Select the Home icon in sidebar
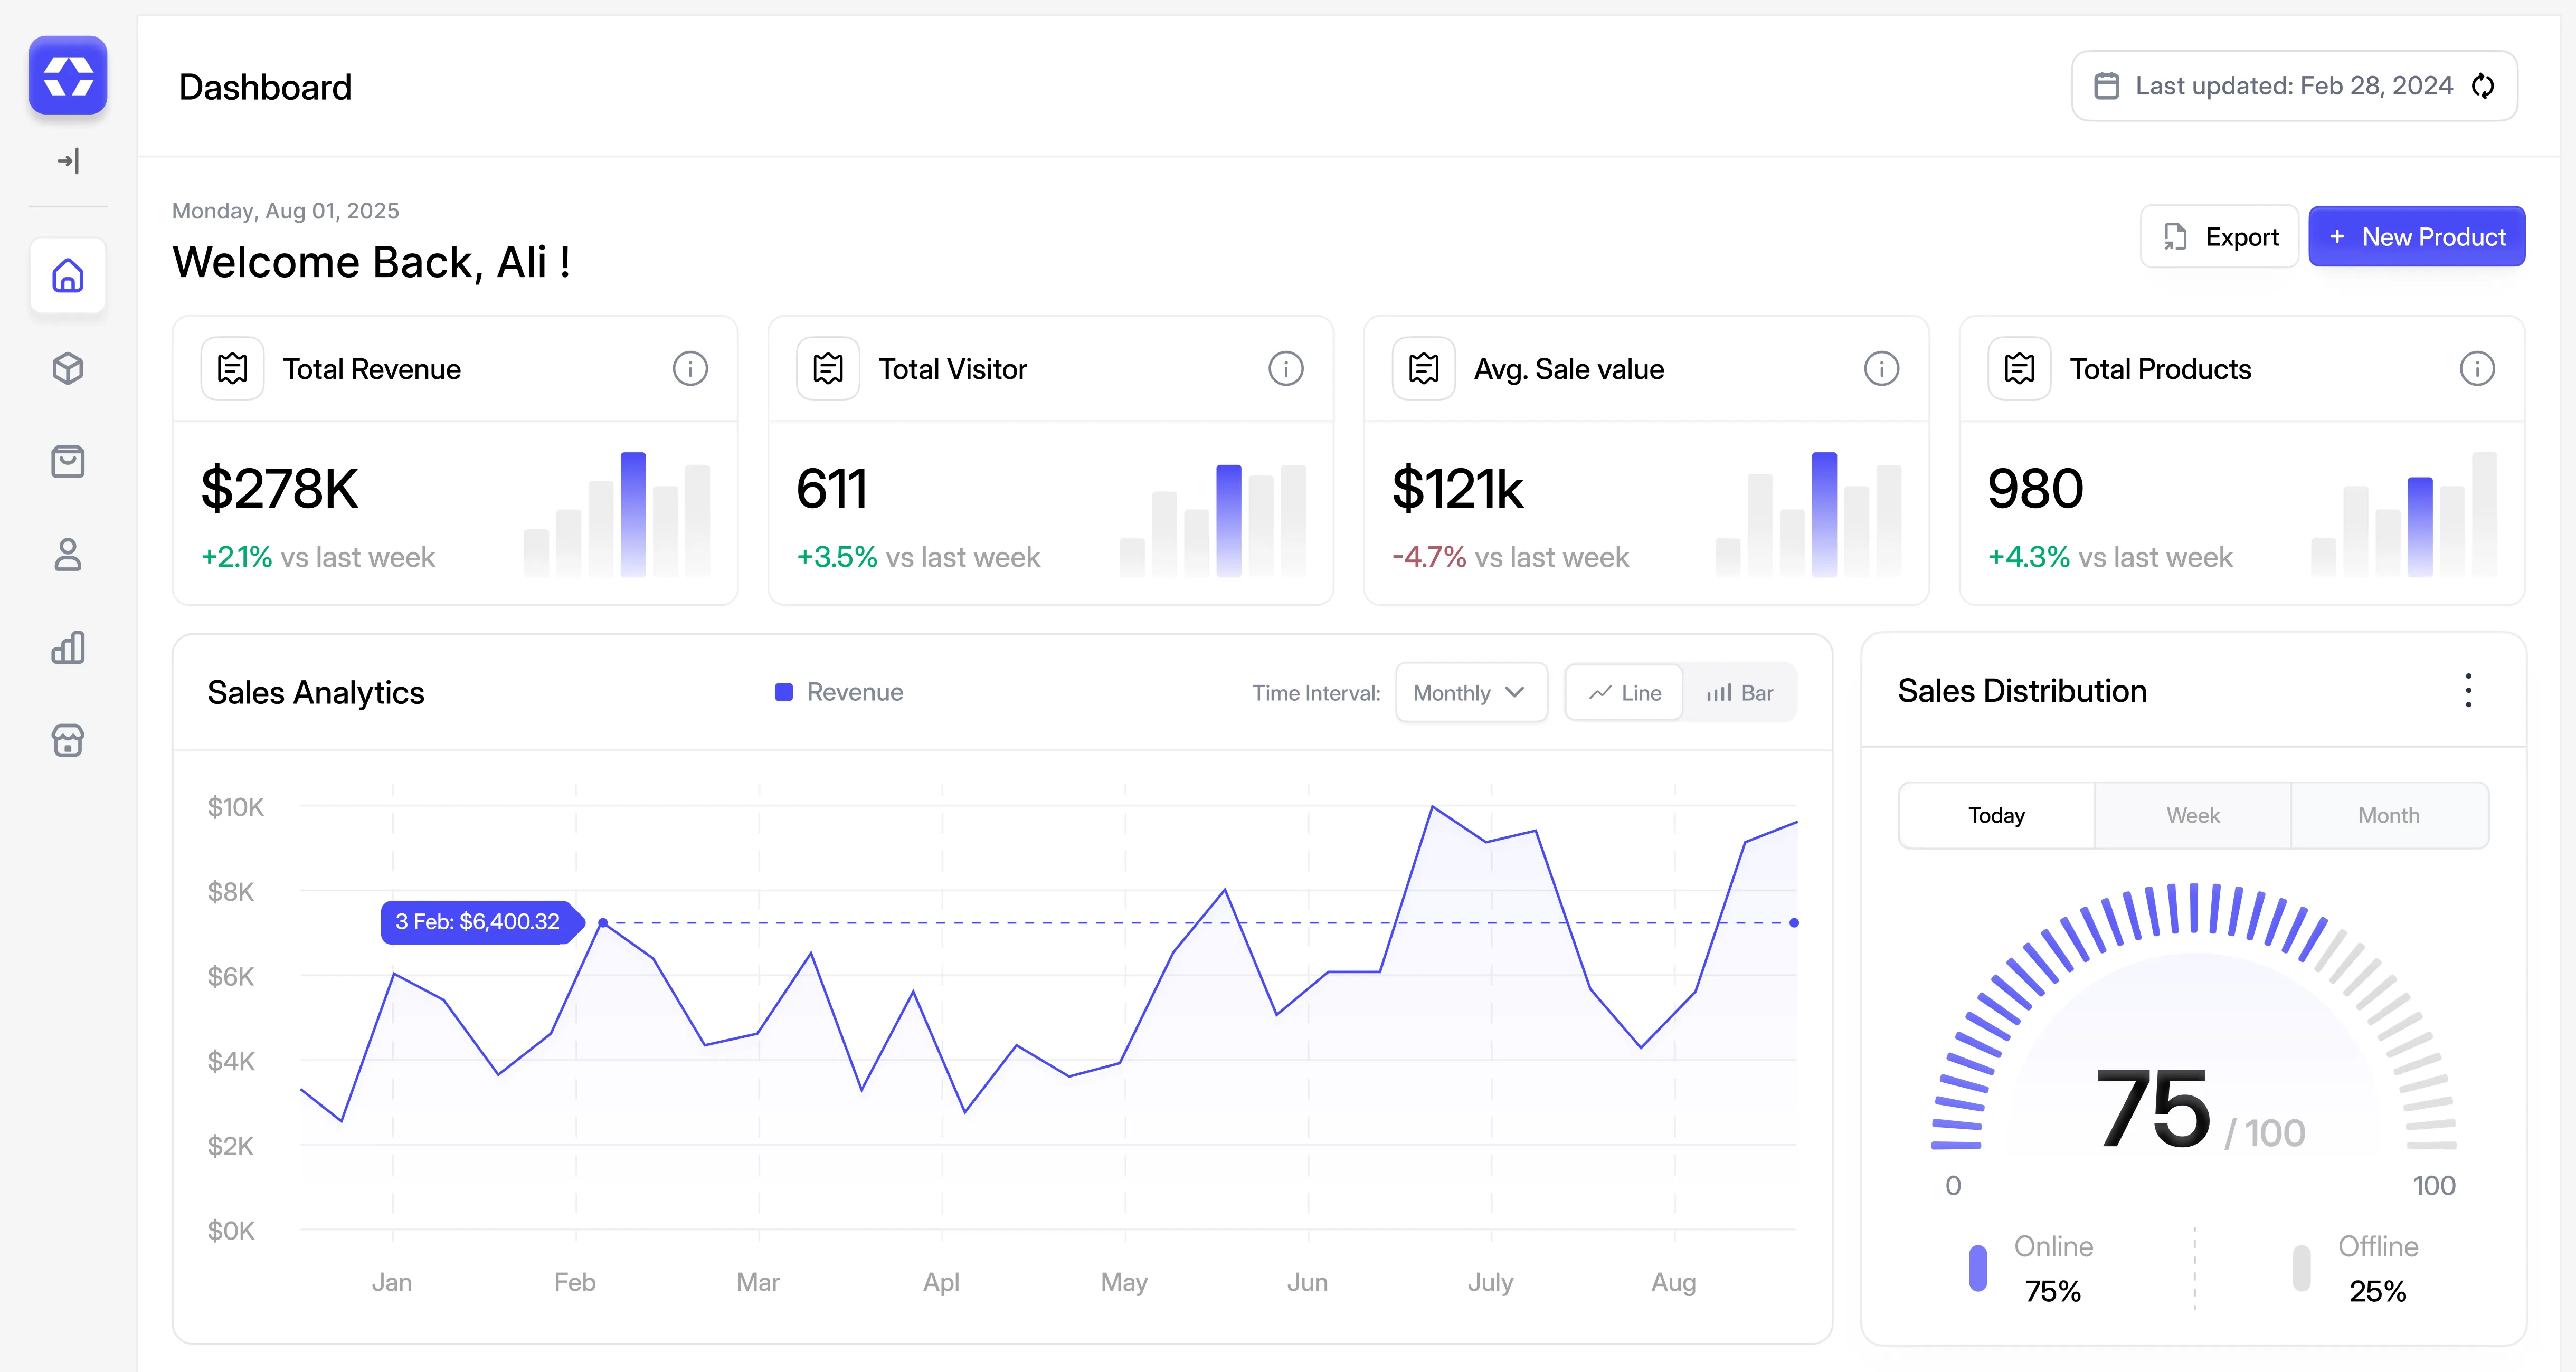2576x1372 pixels. click(68, 276)
